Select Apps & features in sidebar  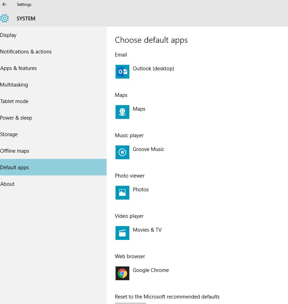(x=19, y=68)
